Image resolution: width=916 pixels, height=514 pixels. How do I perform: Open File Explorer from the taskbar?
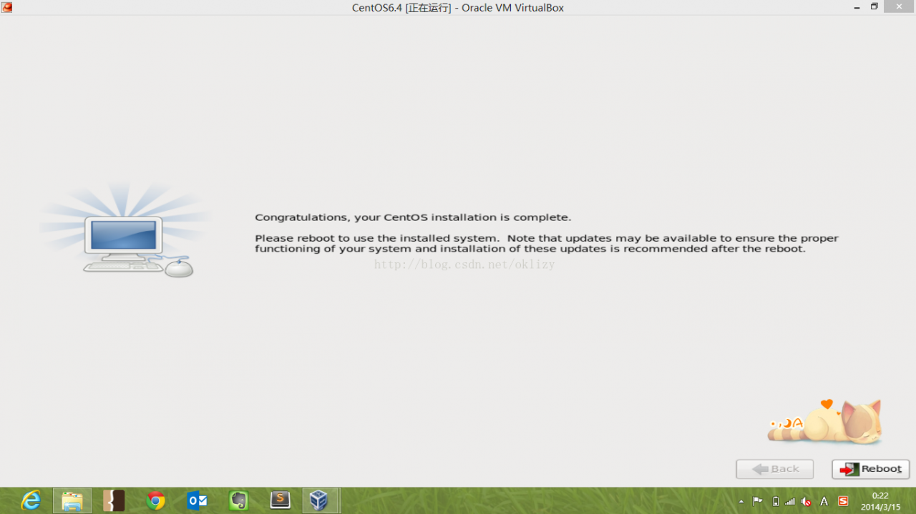coord(72,500)
